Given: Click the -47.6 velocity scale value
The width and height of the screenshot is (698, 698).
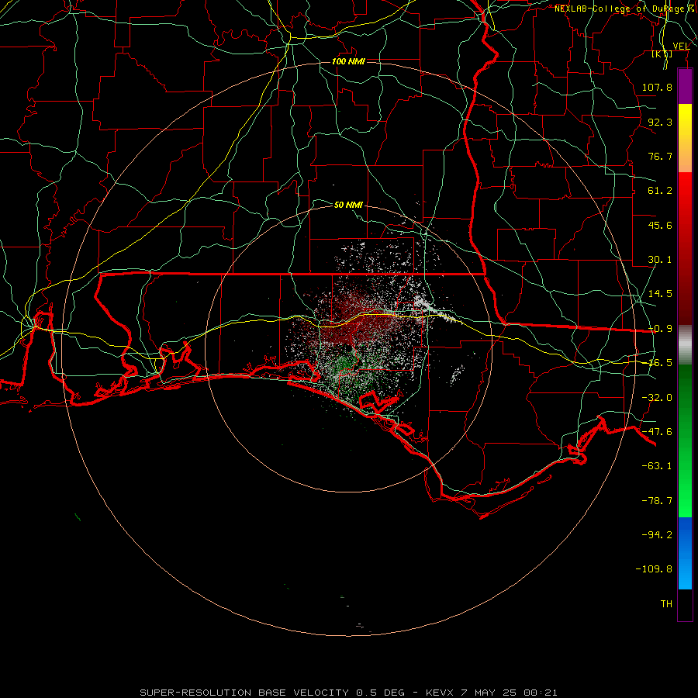Looking at the screenshot, I should coord(657,432).
